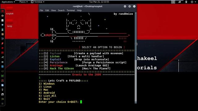
Task: Click the '6) Quit' line
Action: point(44,99)
